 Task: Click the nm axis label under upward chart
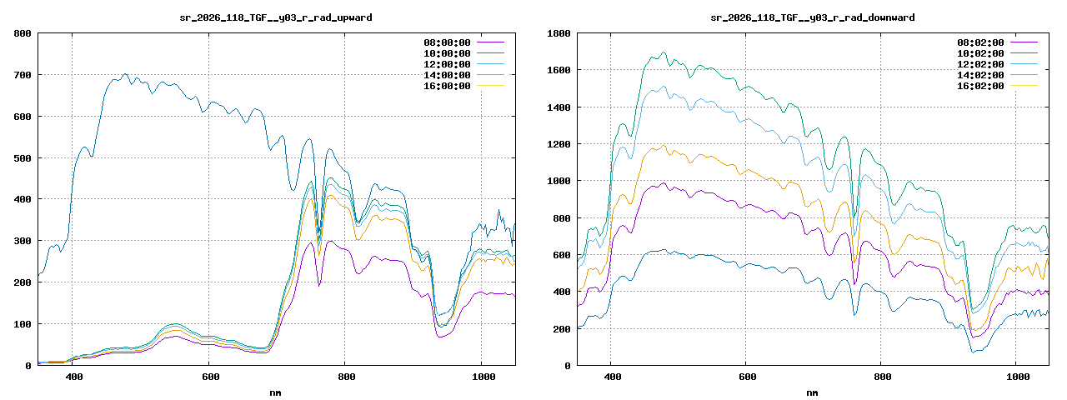(276, 392)
